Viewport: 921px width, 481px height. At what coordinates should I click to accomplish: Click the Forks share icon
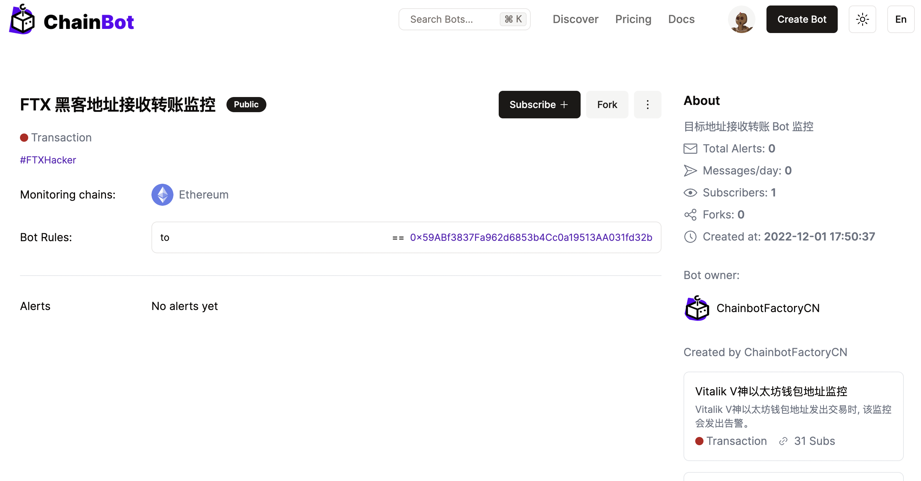690,215
